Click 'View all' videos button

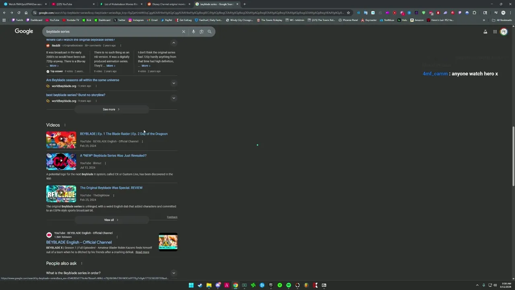click(111, 220)
